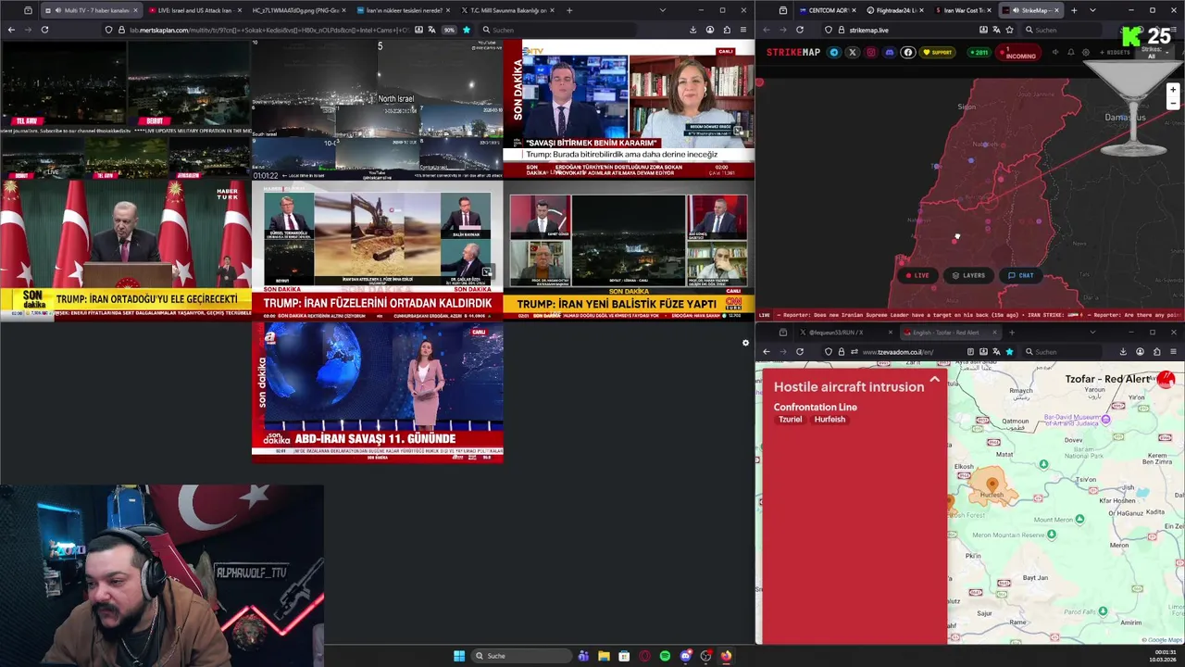Click the Tzofar Red Alert logo icon

coord(1166,380)
